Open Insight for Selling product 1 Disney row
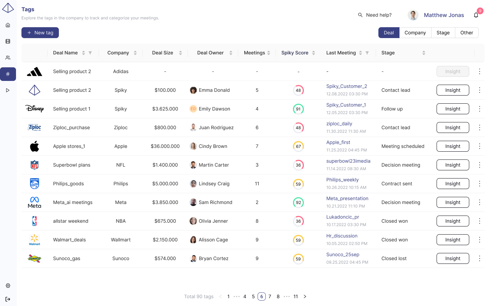This screenshot has height=306, width=490. tap(453, 109)
